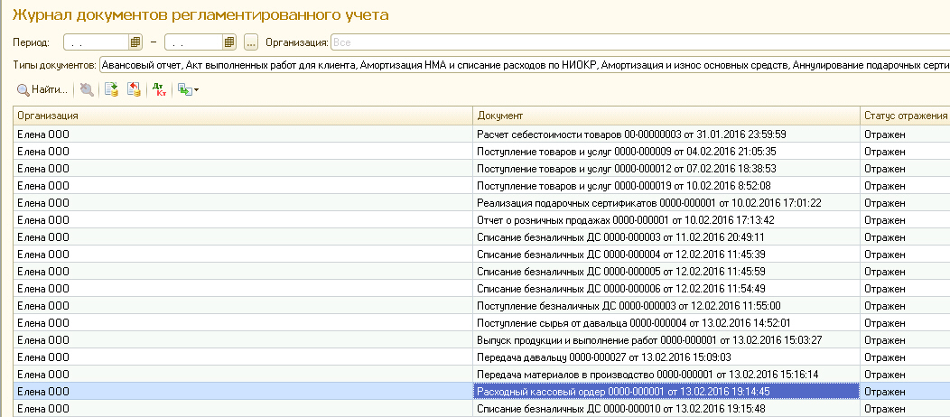Select Поступление товаров и услуг 0000-000019
This screenshot has width=950, height=417.
pyautogui.click(x=666, y=186)
